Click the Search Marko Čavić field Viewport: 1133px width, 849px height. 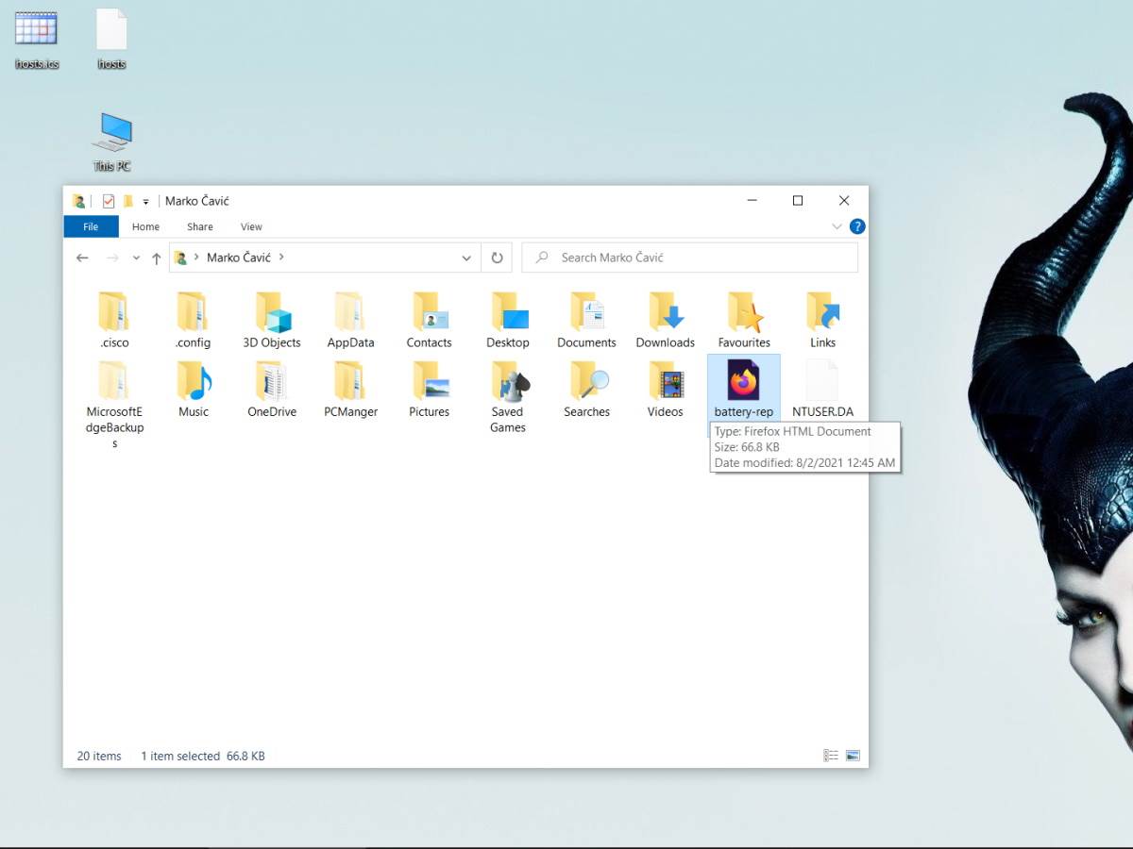point(699,258)
